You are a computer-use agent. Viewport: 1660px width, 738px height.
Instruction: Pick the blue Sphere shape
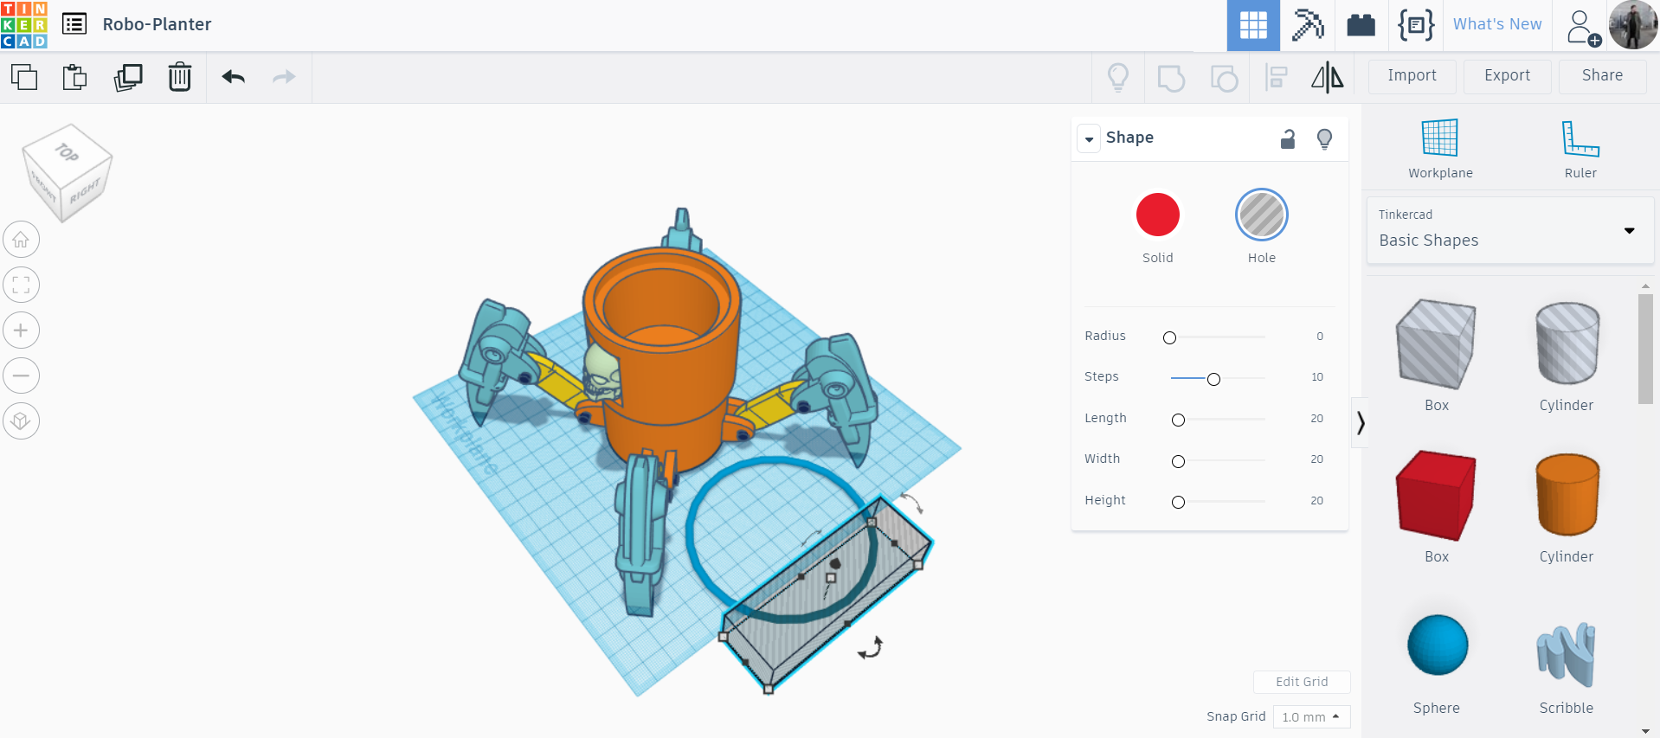coord(1438,645)
